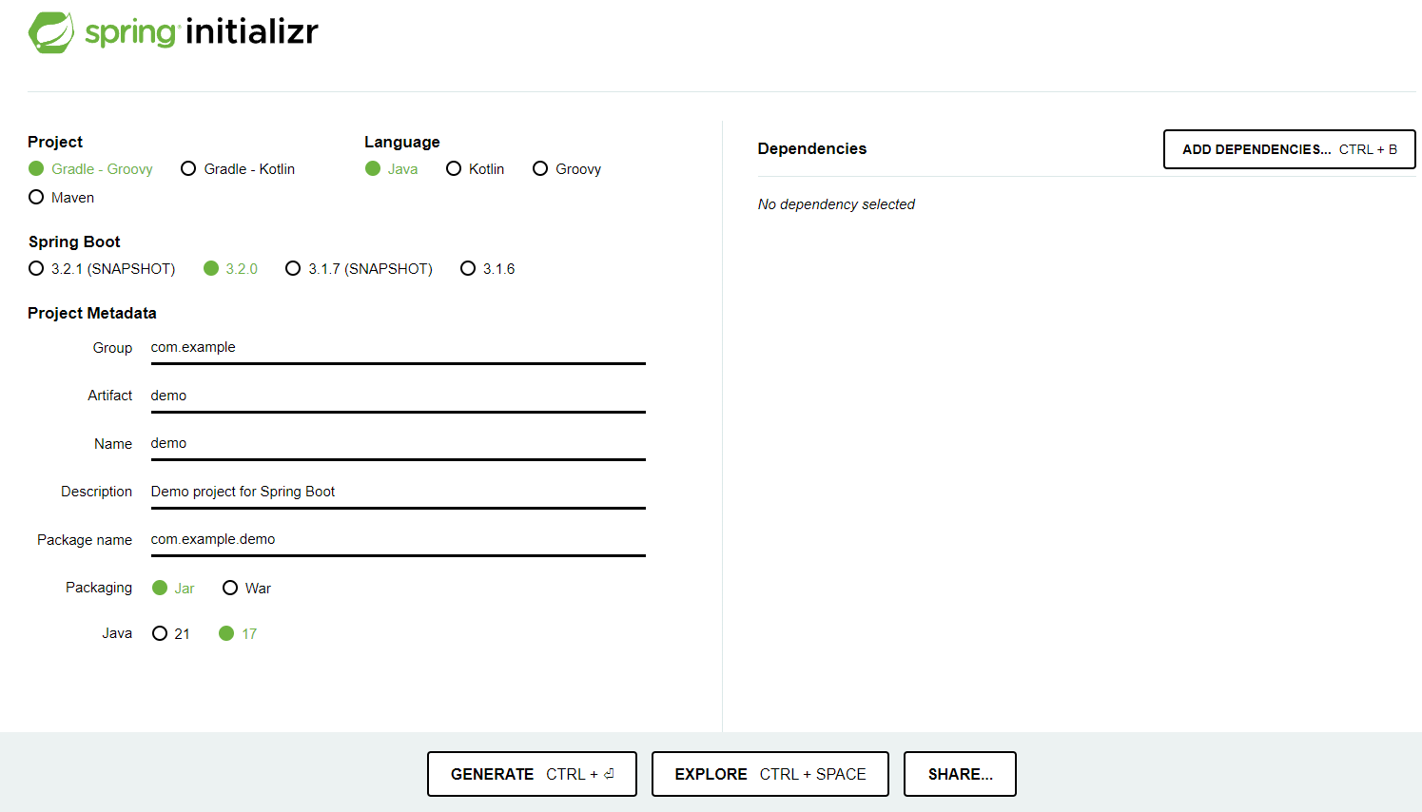Edit the Description field text
The width and height of the screenshot is (1422, 812).
(x=399, y=492)
